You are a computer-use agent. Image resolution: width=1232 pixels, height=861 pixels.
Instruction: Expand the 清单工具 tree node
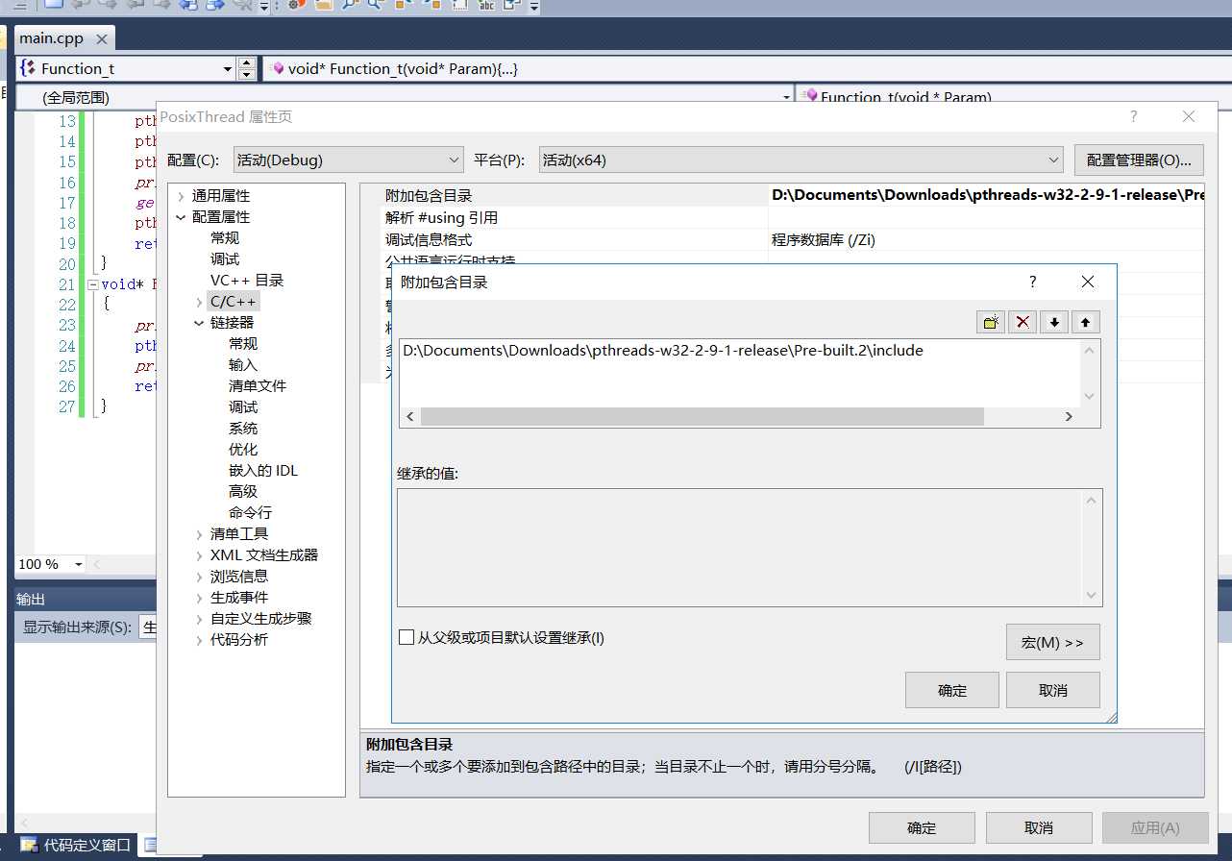(x=199, y=534)
